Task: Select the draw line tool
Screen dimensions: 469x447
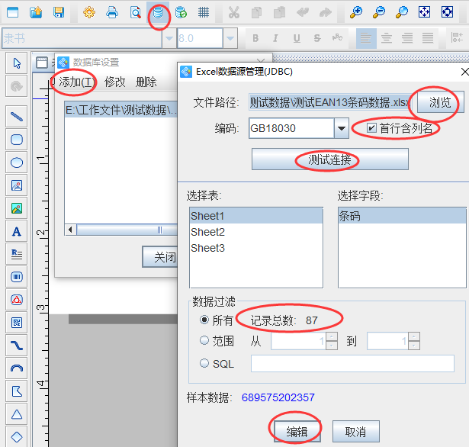Action: [x=17, y=117]
